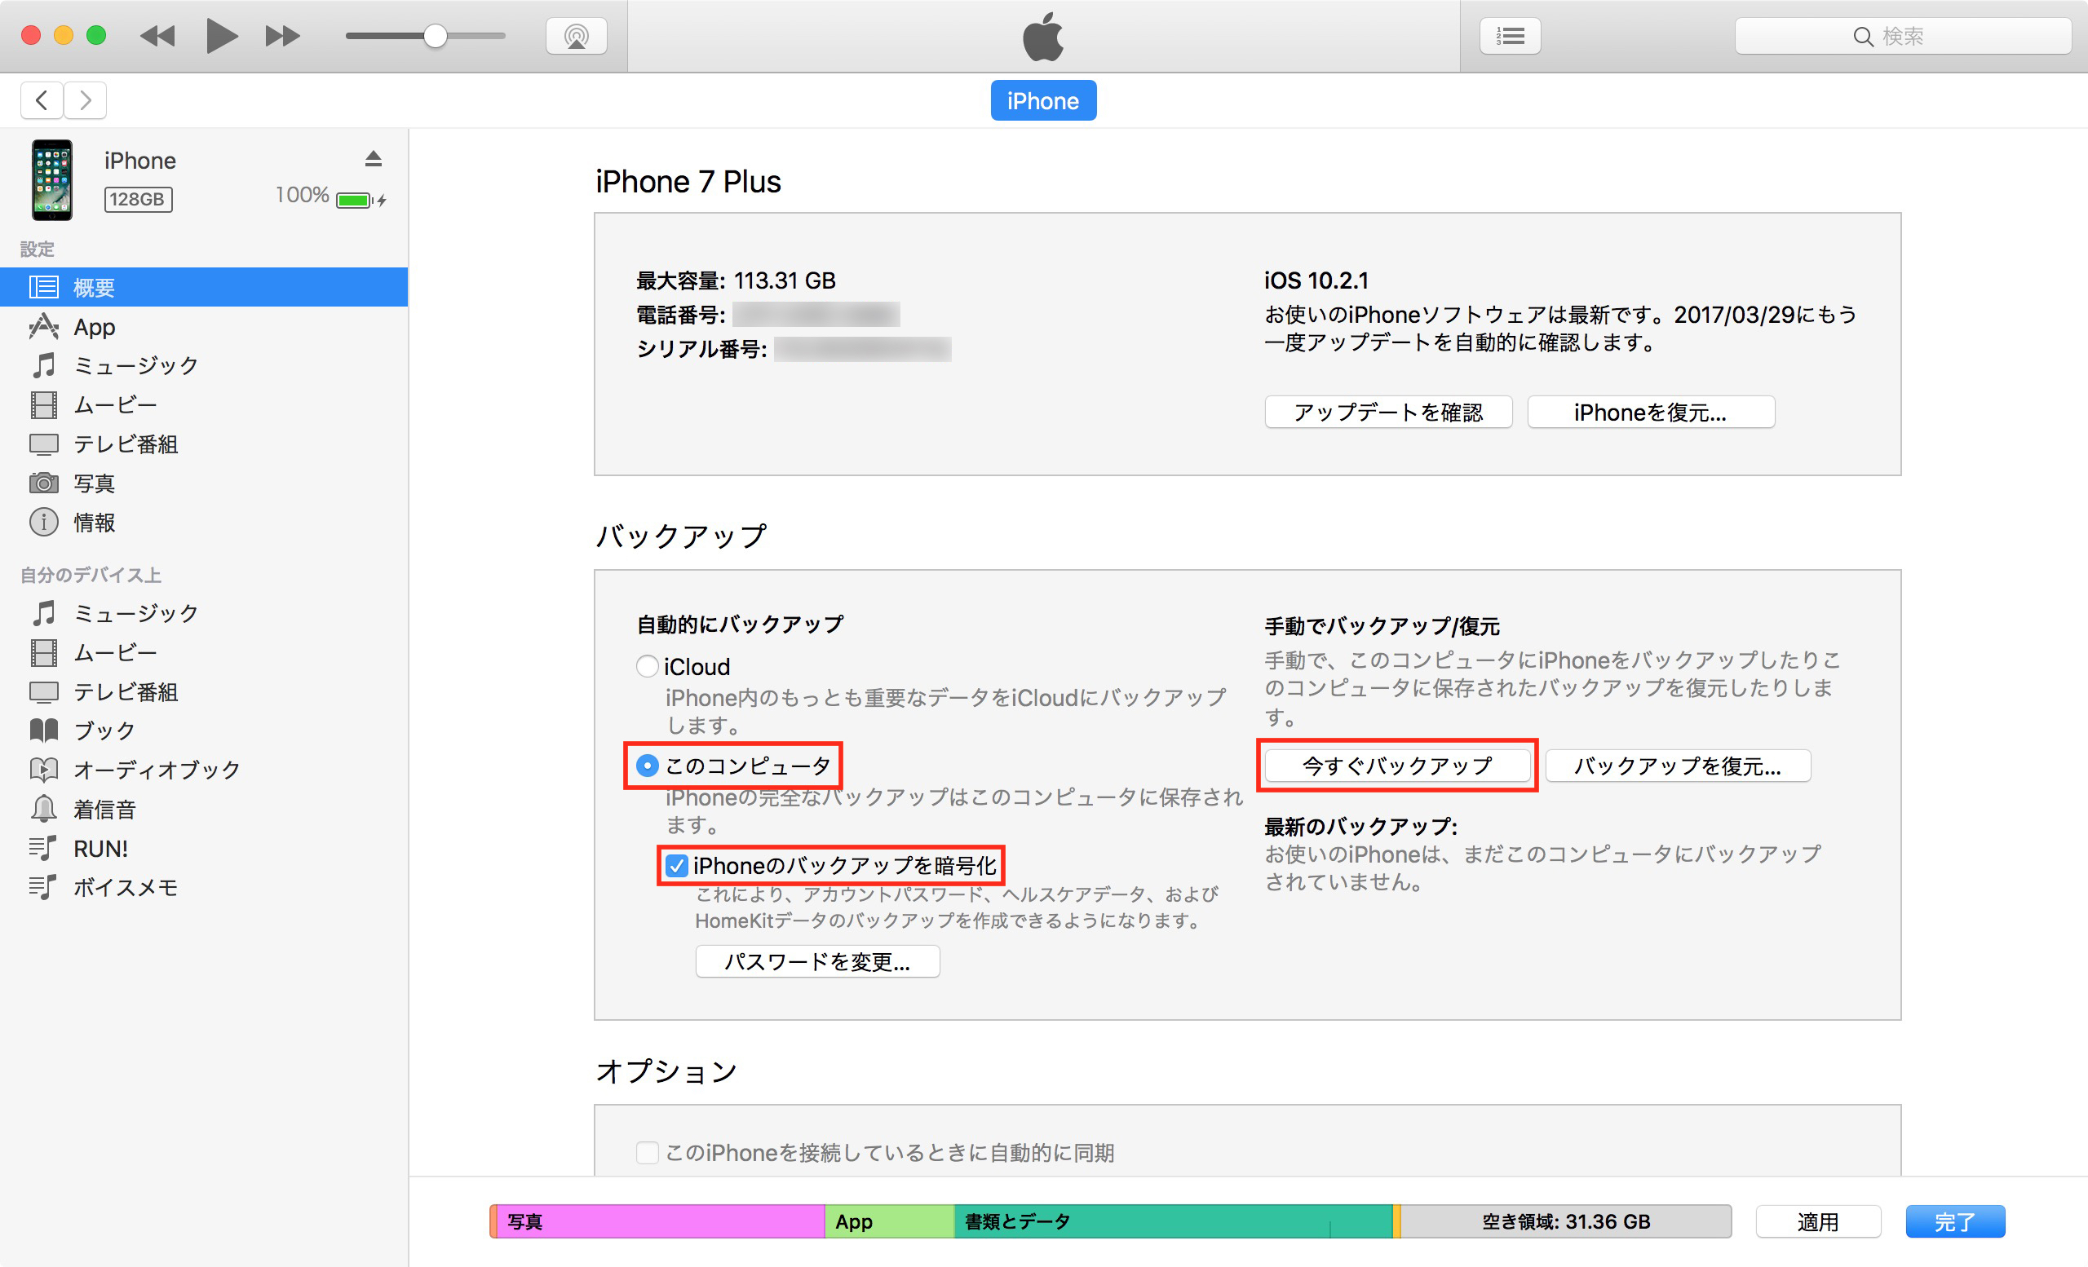The width and height of the screenshot is (2088, 1267).
Task: Click 今すぐバックアップ button
Action: pyautogui.click(x=1397, y=766)
